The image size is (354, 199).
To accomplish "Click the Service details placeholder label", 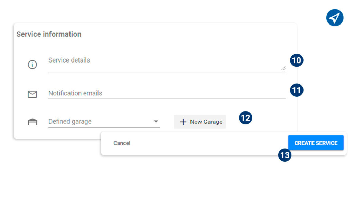I will [69, 60].
